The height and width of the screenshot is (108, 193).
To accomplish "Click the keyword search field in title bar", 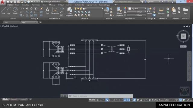I will pyautogui.click(x=127, y=2).
